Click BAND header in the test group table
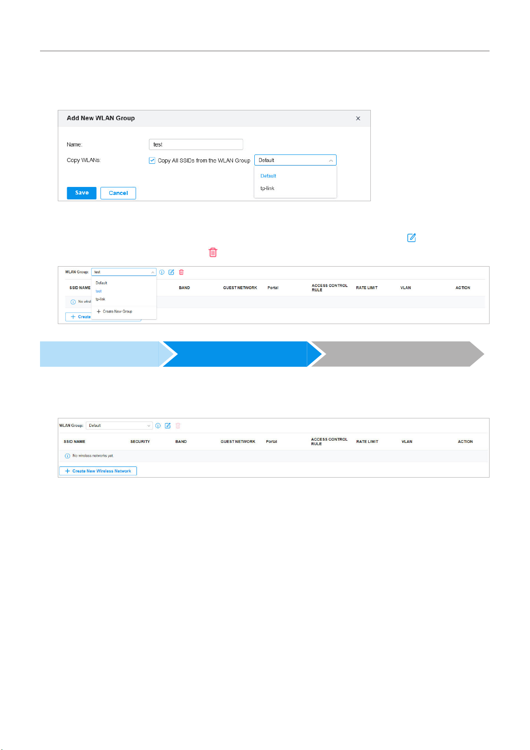 coord(185,288)
